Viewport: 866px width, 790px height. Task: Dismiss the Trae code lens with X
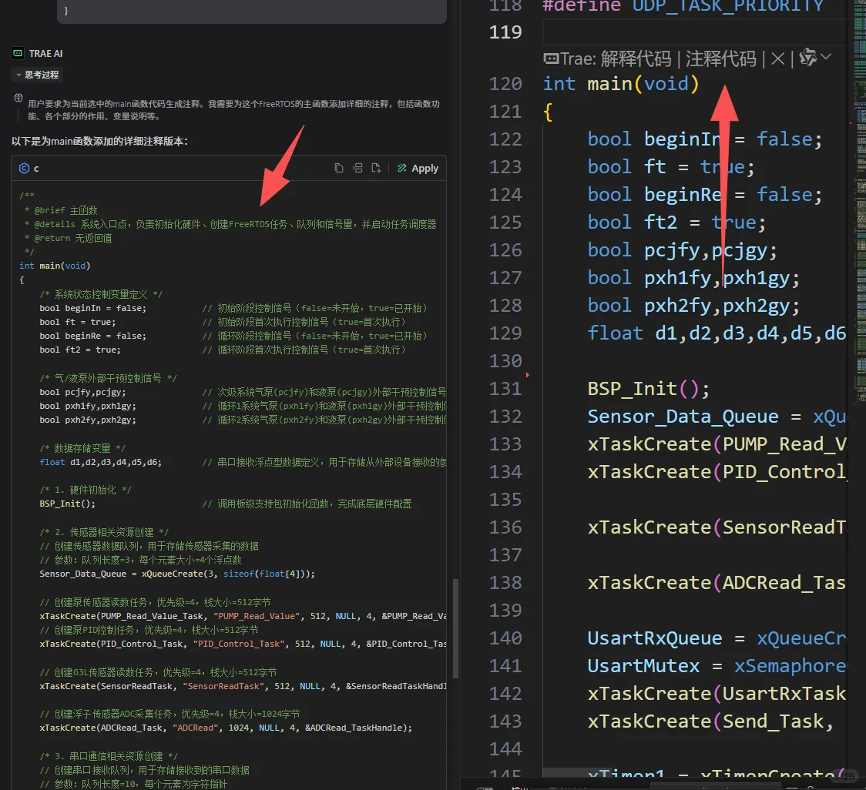click(x=777, y=59)
